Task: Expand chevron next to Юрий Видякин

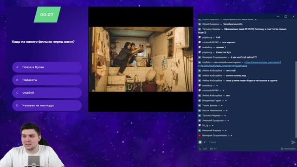Action: pyautogui.click(x=221, y=24)
